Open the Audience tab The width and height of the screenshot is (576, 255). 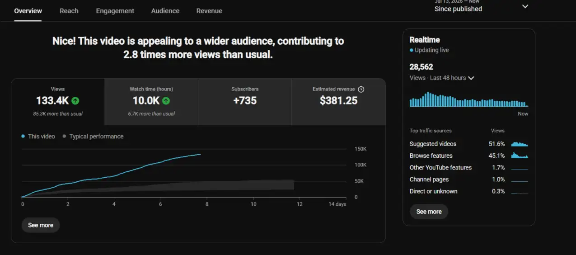[165, 11]
